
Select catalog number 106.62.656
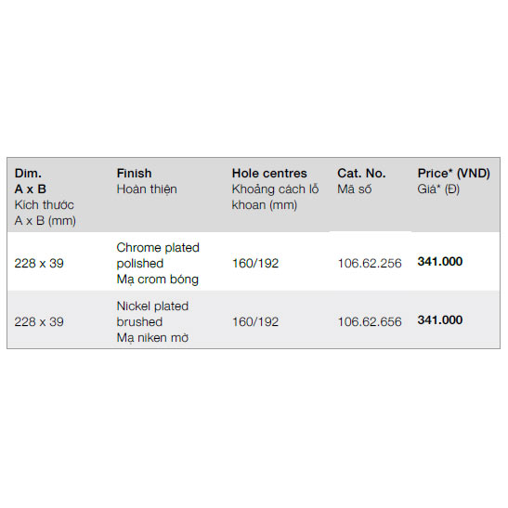370,321
